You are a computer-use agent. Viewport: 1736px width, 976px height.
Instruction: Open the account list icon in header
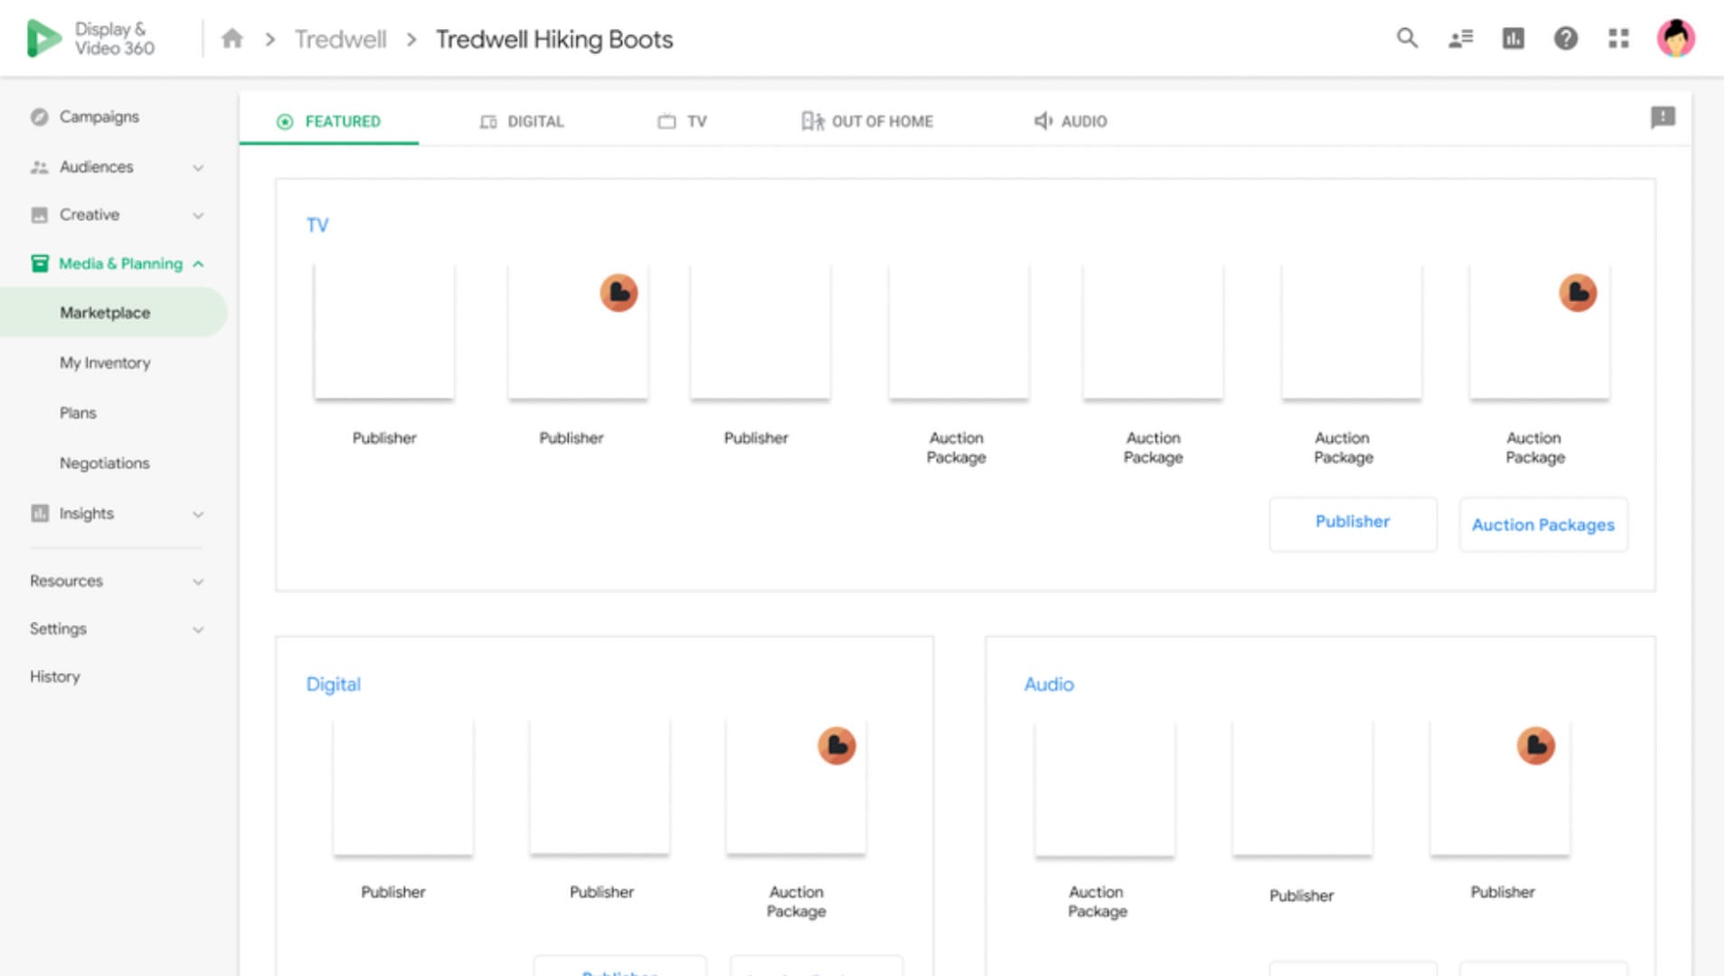pos(1460,38)
